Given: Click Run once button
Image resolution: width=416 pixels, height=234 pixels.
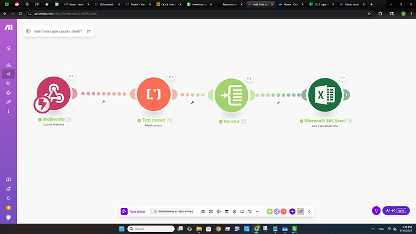Looking at the screenshot, I should pos(133,212).
